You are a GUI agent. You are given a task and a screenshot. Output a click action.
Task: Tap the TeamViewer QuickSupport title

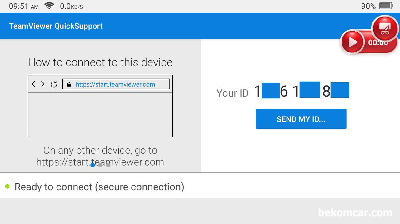coord(56,26)
